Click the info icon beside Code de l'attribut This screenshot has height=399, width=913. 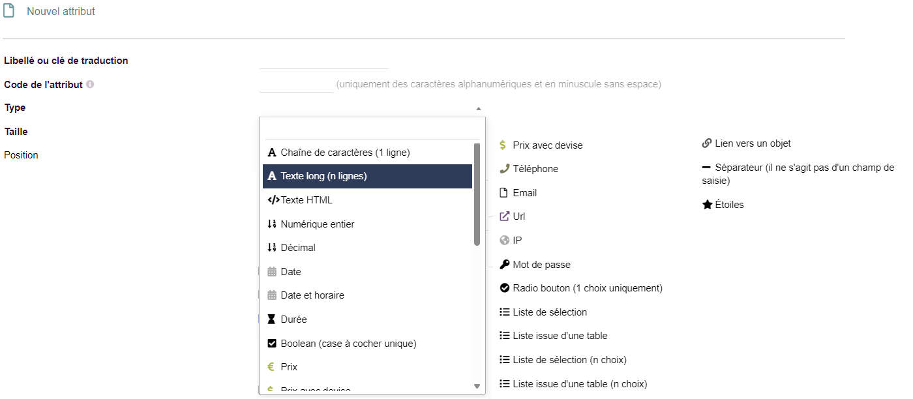pyautogui.click(x=90, y=85)
